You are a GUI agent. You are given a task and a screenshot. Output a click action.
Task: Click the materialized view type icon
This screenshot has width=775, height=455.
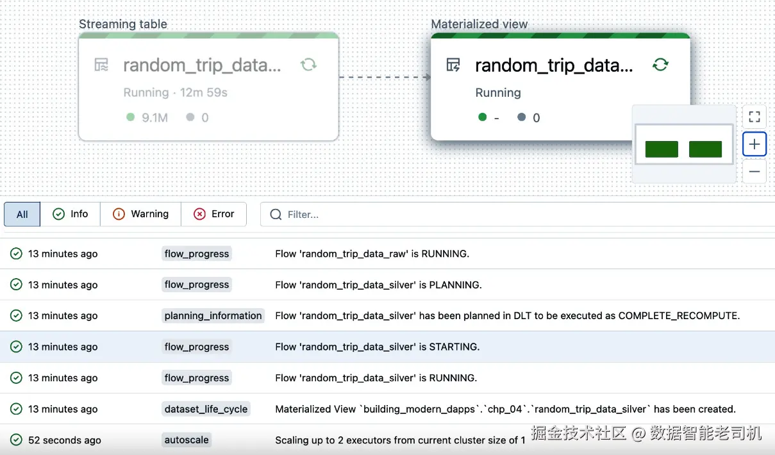click(453, 65)
